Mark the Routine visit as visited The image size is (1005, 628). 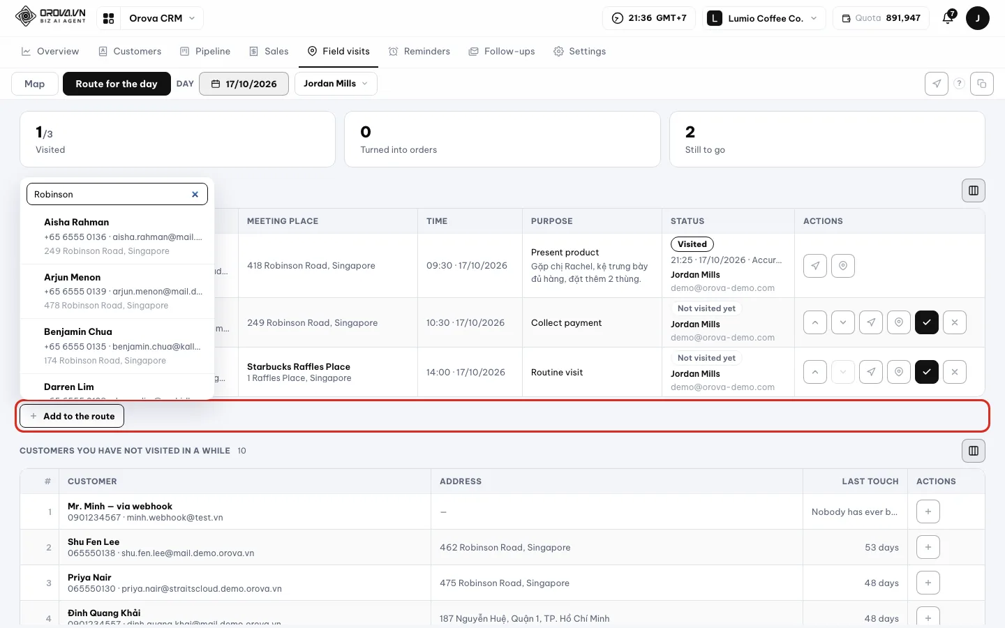[x=927, y=372]
